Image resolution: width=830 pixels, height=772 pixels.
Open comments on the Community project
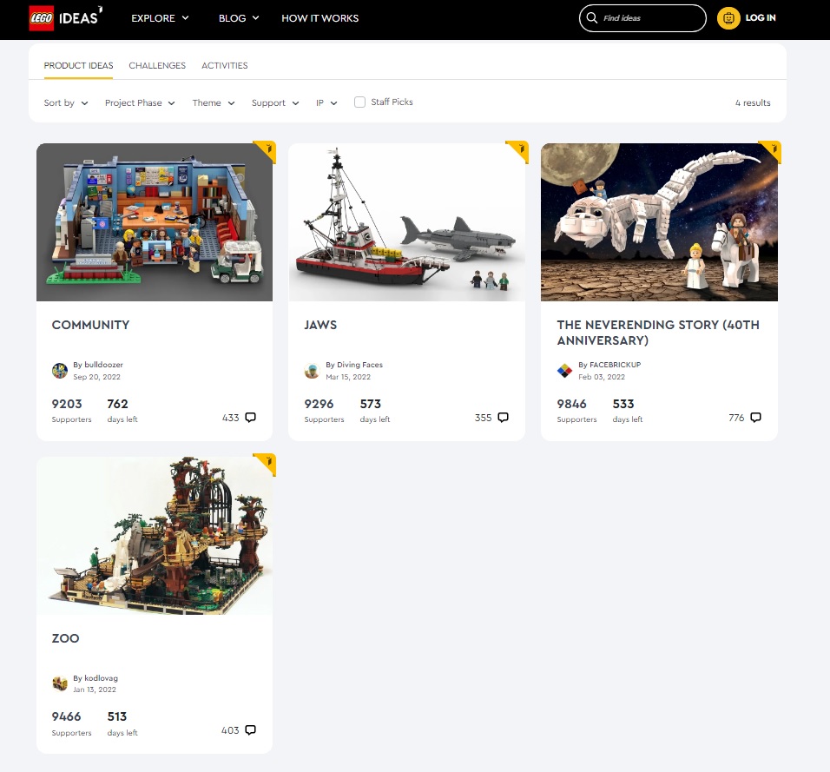(250, 417)
